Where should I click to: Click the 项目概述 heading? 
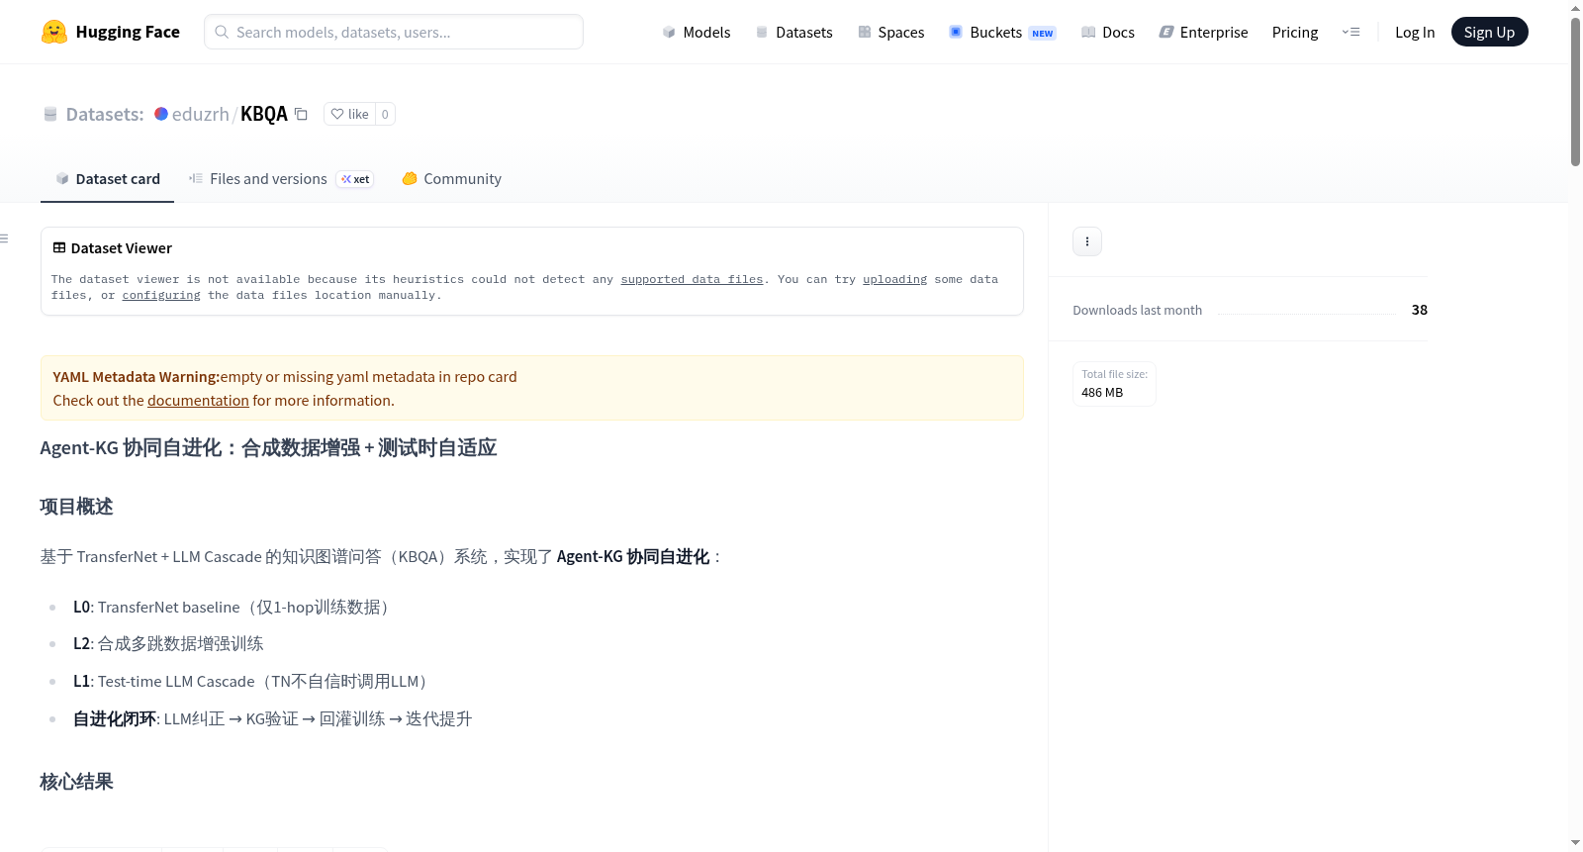pos(77,507)
